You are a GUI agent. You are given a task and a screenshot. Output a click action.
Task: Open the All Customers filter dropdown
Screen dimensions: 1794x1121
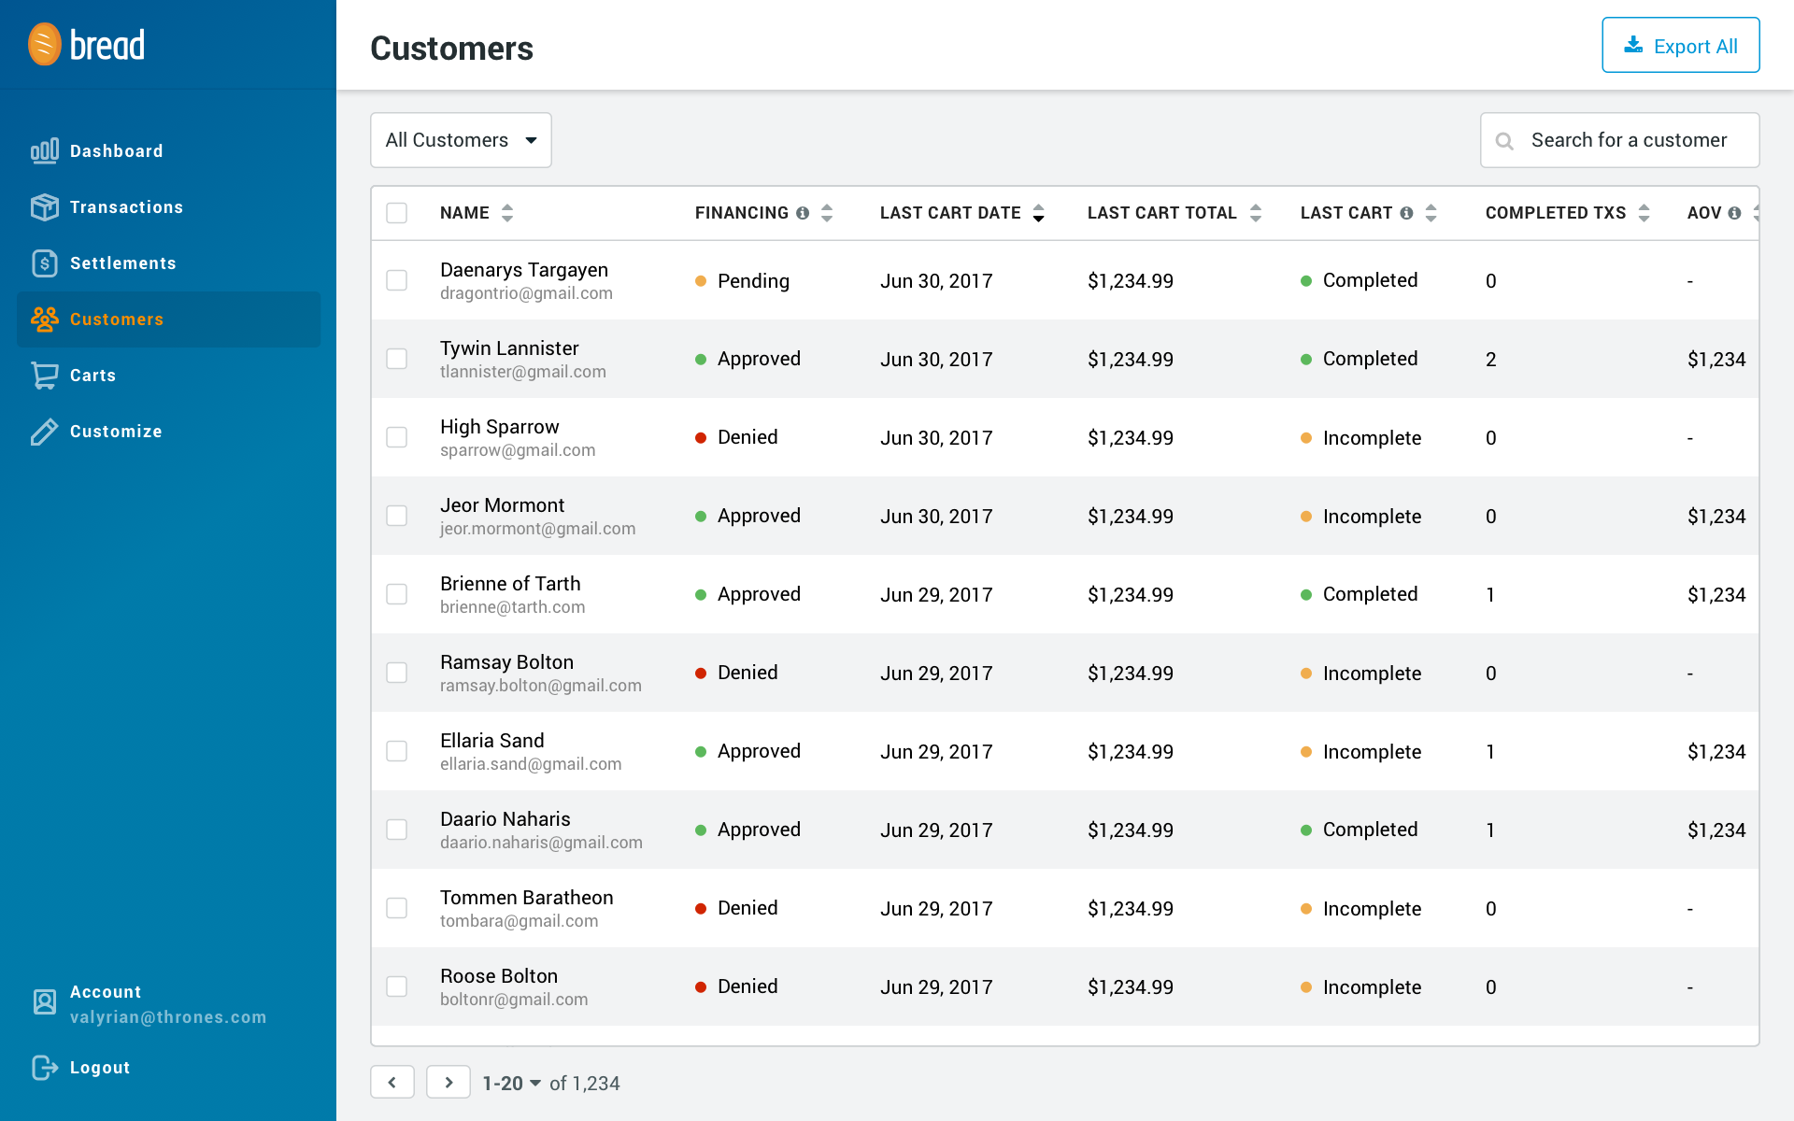tap(460, 140)
